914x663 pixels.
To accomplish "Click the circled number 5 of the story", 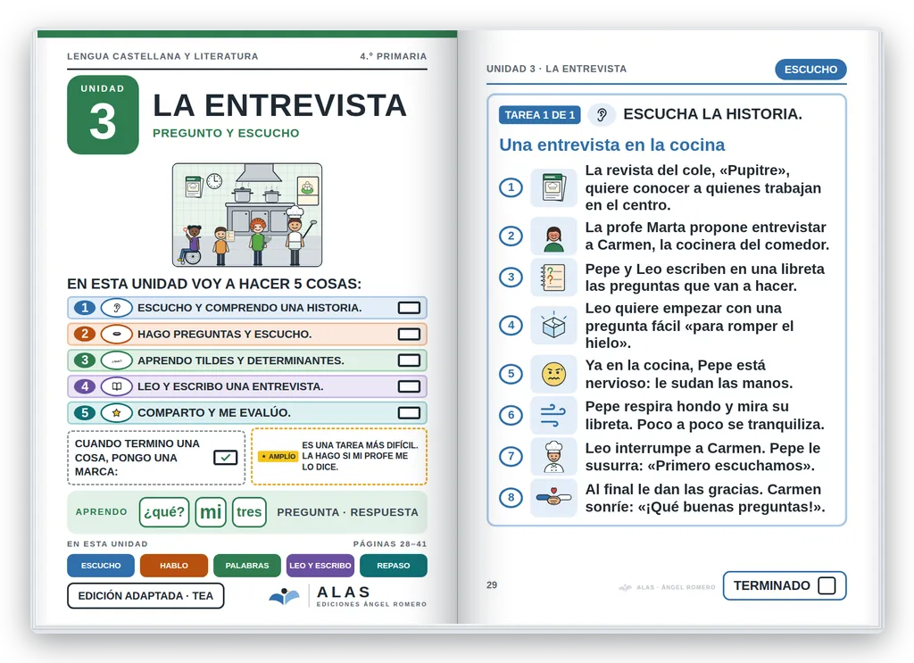I will pyautogui.click(x=511, y=374).
